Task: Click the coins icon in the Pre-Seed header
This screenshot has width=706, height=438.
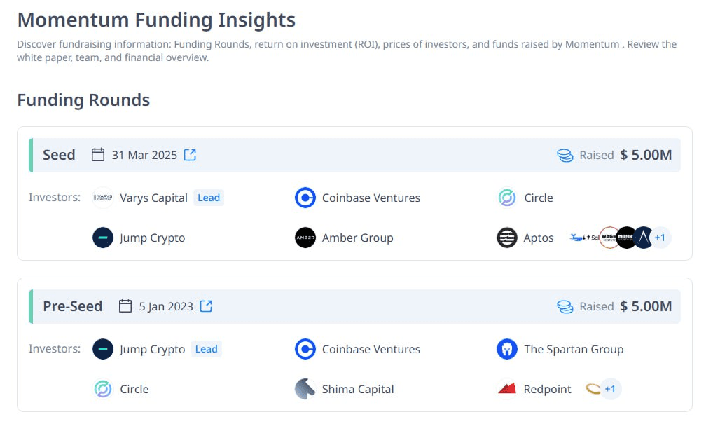Action: coord(565,306)
